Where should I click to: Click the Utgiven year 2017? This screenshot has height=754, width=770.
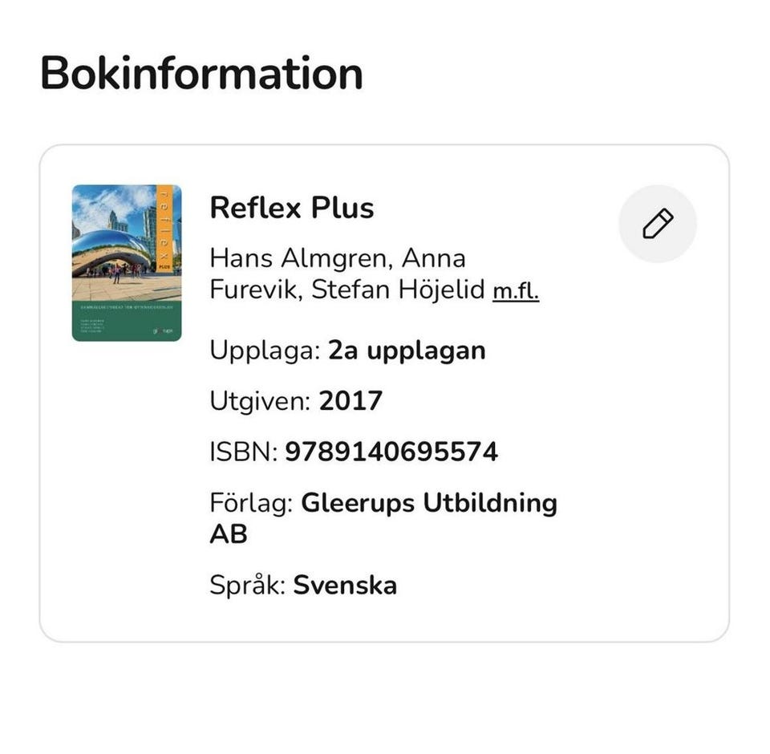(x=351, y=400)
